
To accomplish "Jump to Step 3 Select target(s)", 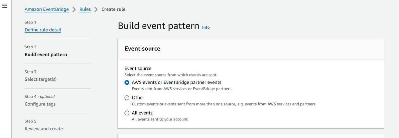I will tap(40, 79).
